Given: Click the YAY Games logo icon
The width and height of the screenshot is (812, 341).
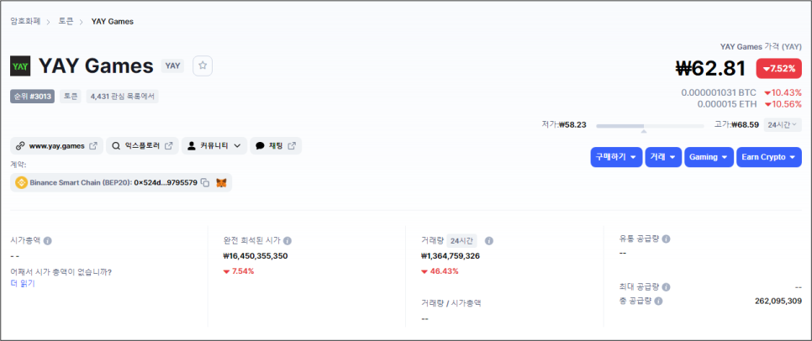Looking at the screenshot, I should point(21,66).
